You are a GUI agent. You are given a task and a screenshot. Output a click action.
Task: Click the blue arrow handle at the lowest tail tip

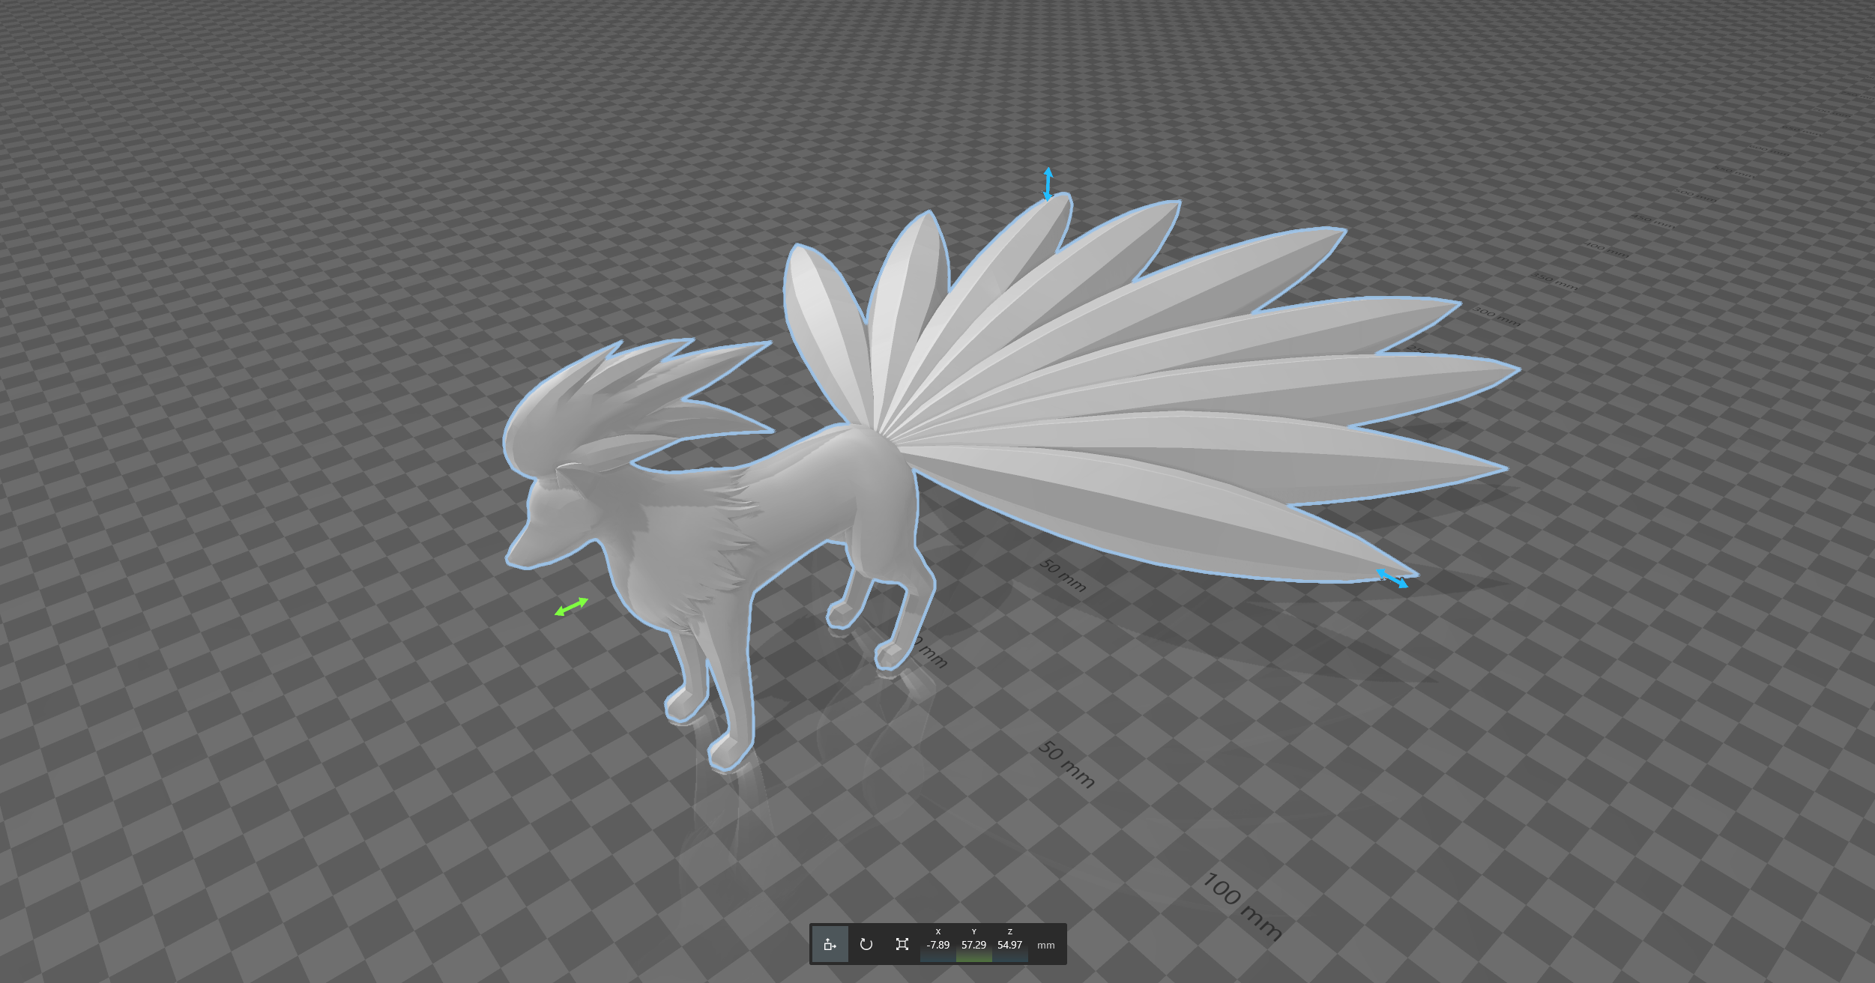click(1392, 578)
